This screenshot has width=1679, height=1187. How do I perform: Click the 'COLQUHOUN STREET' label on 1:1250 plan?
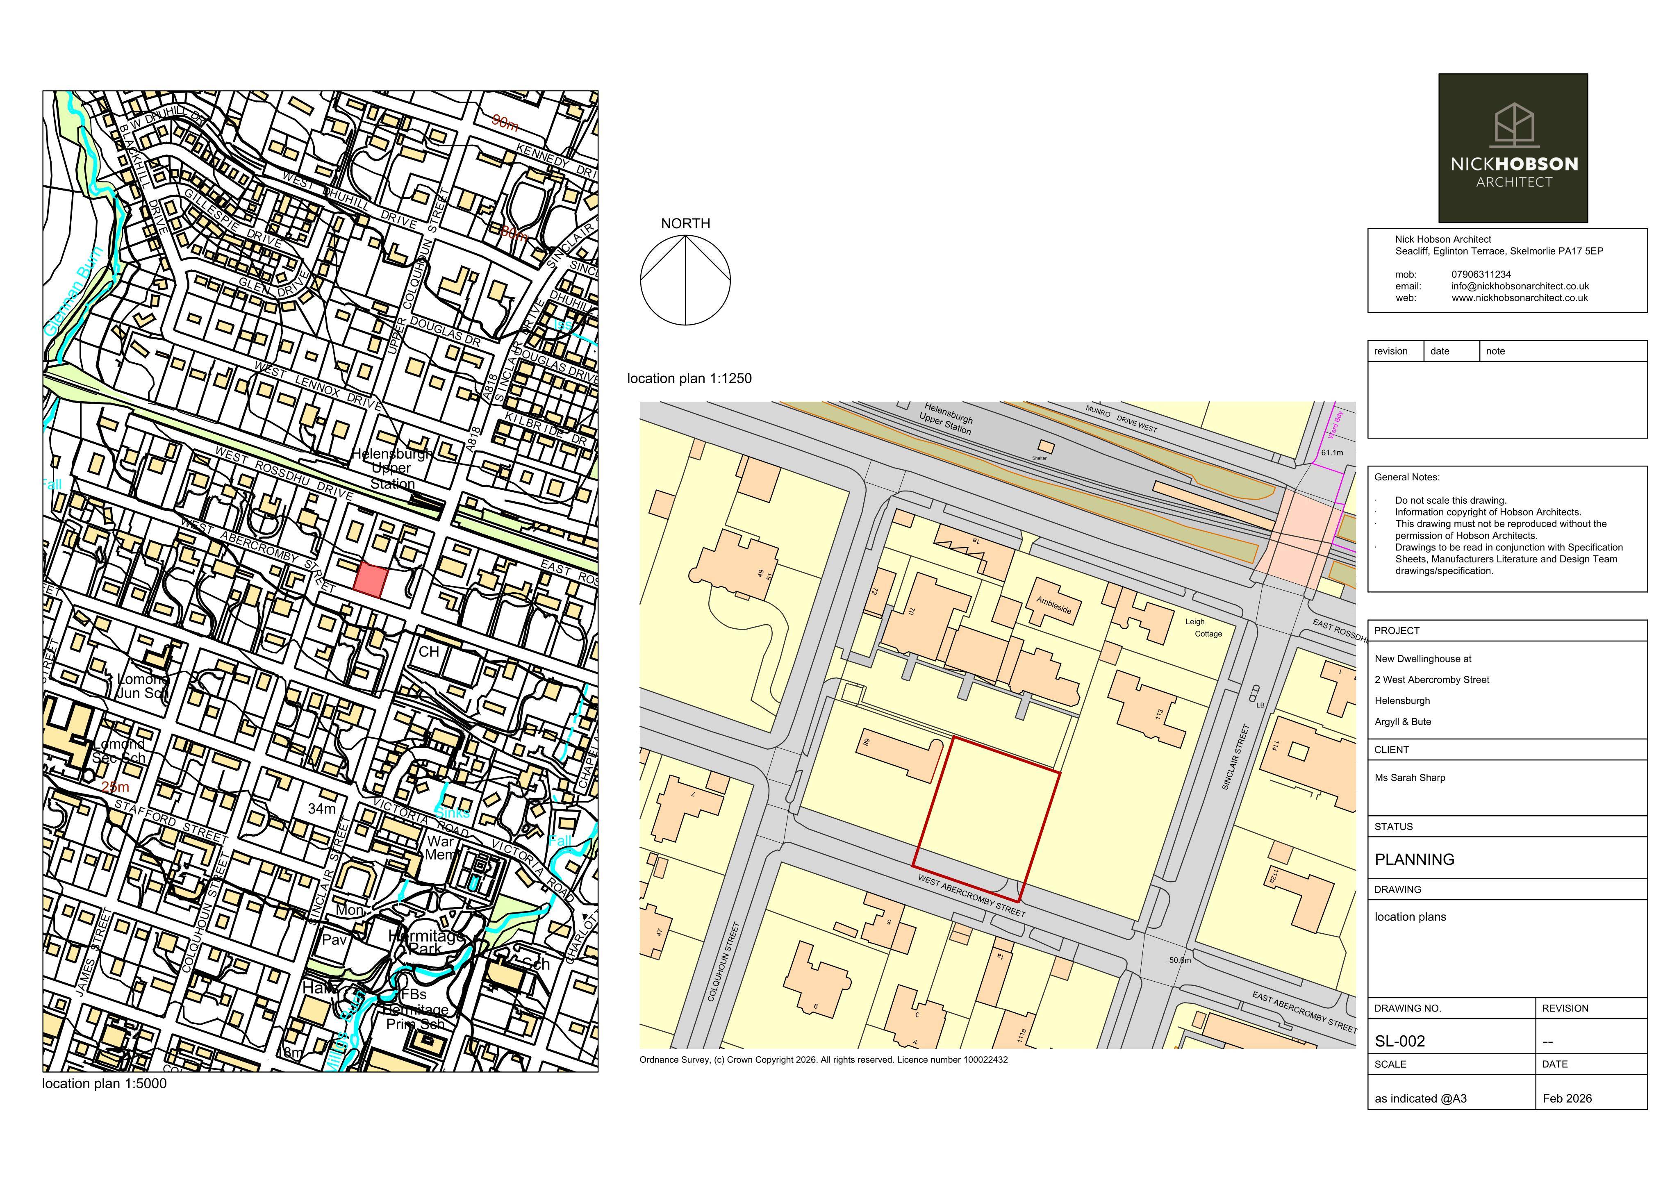[724, 962]
